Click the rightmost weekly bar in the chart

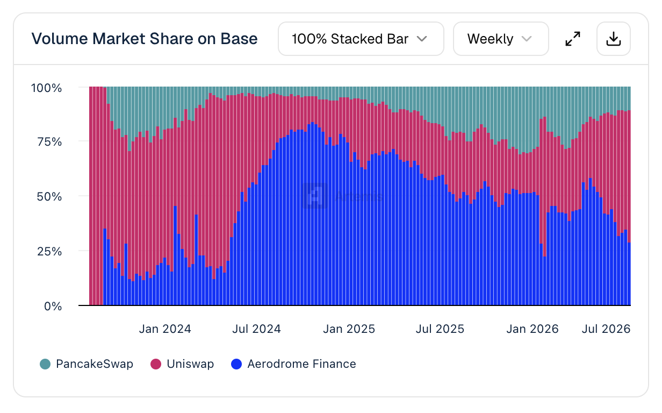[629, 196]
